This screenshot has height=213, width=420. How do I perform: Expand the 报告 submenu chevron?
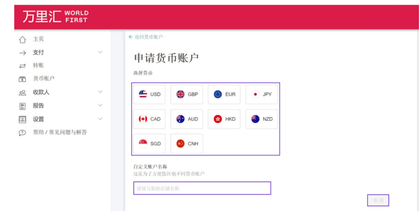click(x=100, y=105)
